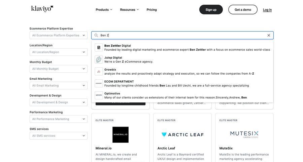Open the All Monthly Budget dropdown
Image resolution: width=303 pixels, height=162 pixels.
pos(59,69)
